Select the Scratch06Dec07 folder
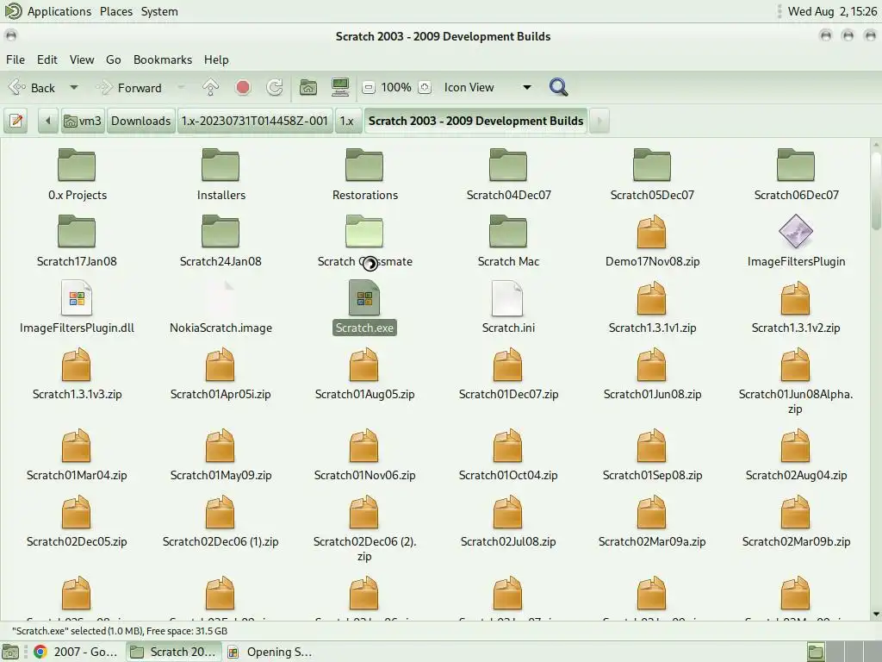 click(796, 175)
